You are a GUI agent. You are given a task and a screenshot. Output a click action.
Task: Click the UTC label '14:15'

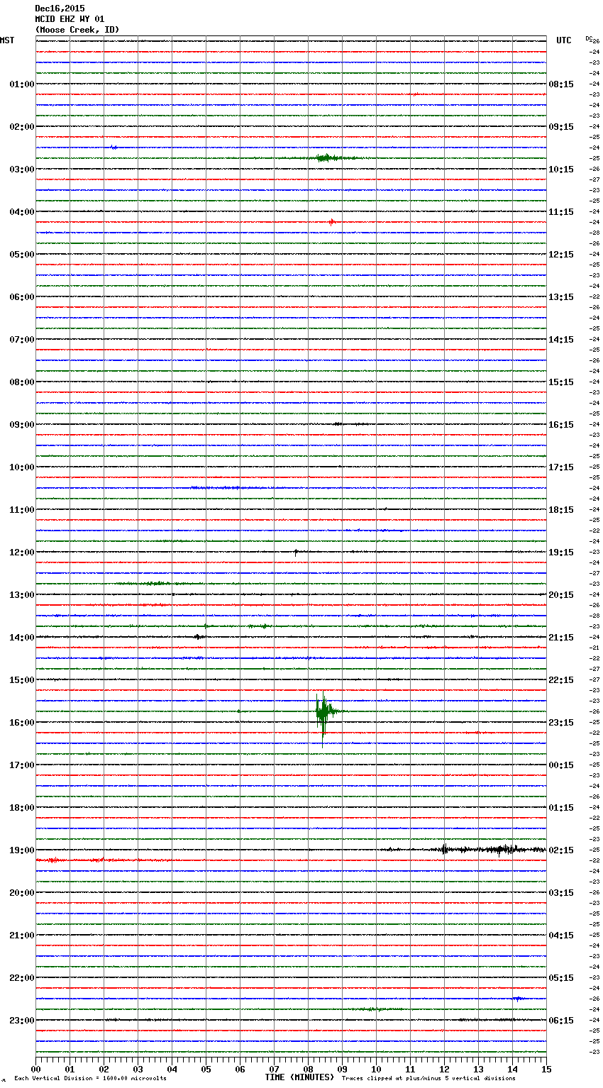click(x=561, y=340)
